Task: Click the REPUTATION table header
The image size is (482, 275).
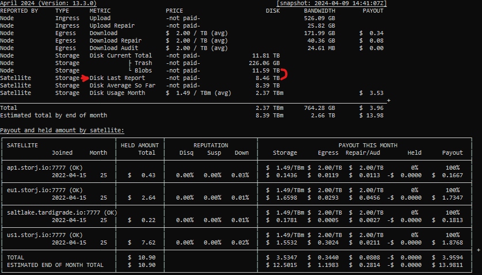Action: (210, 146)
